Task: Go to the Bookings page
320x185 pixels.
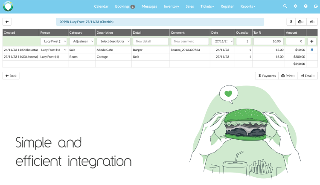Action: pyautogui.click(x=125, y=6)
